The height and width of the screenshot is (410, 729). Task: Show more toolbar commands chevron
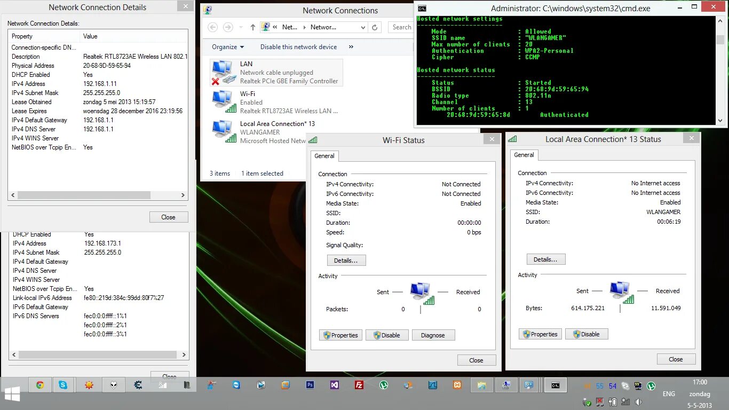pyautogui.click(x=351, y=47)
